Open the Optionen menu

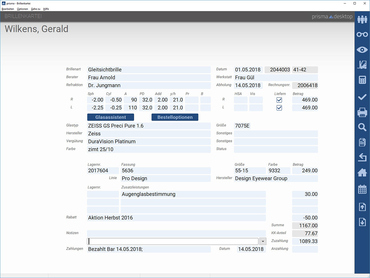23,9
